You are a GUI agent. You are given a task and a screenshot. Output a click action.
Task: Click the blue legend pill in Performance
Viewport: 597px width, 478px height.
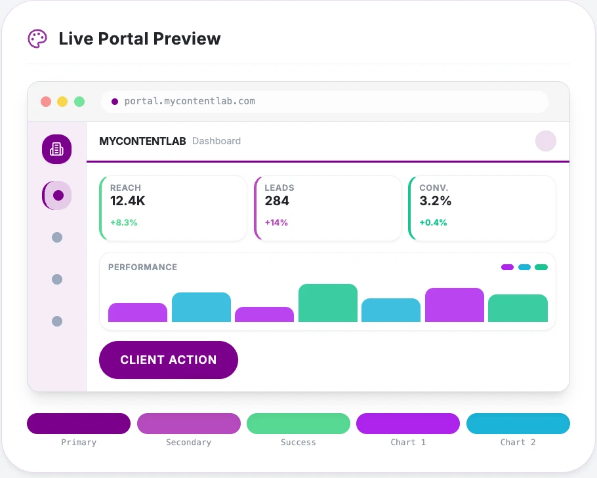pos(524,267)
